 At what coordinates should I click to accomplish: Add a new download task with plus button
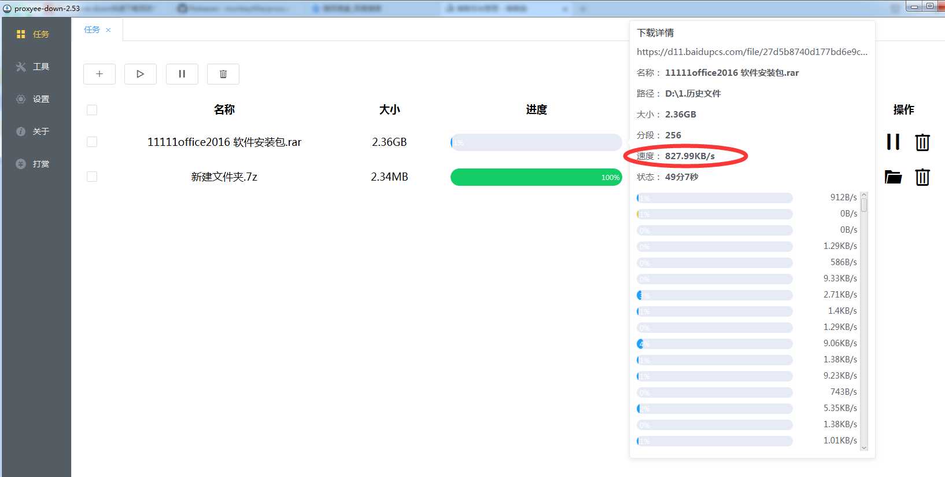pyautogui.click(x=99, y=74)
